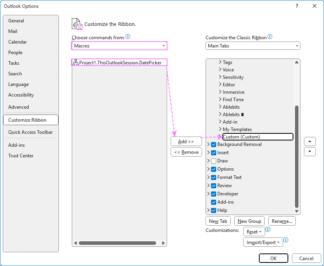The image size is (324, 266).
Task: Click the New Group button
Action: click(249, 221)
